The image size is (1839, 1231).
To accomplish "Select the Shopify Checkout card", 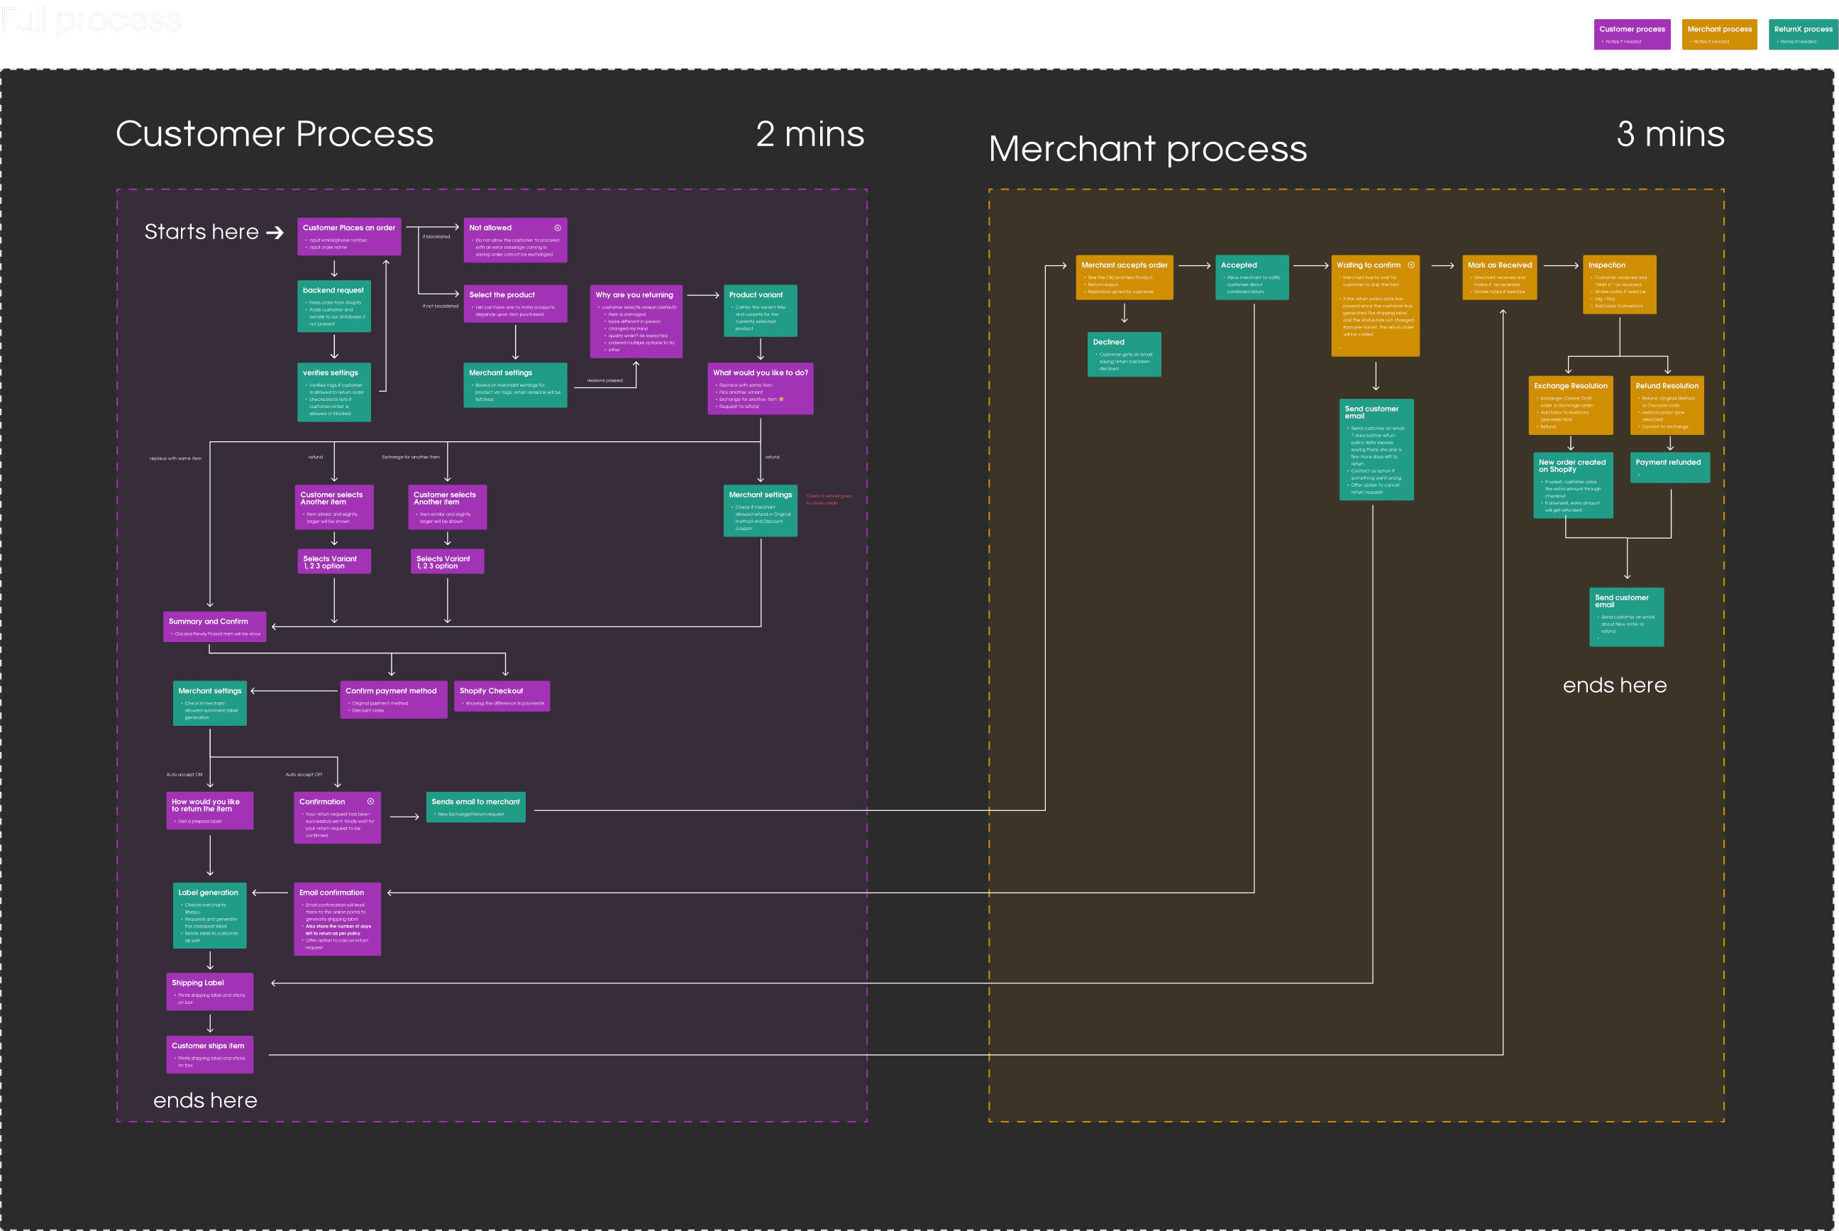I will [x=502, y=695].
